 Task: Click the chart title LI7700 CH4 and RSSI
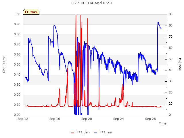click(x=91, y=3)
